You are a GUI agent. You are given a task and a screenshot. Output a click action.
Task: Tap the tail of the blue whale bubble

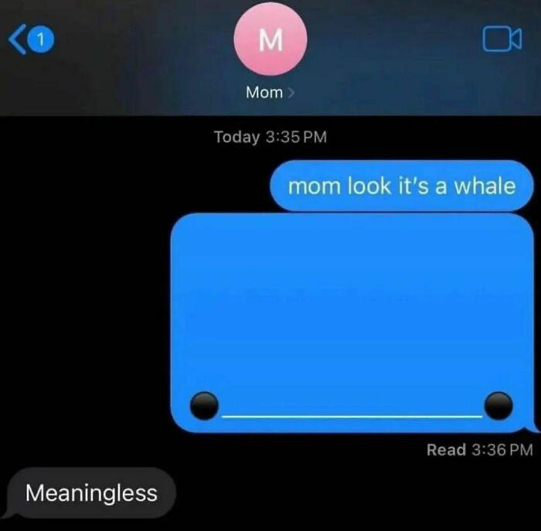pyautogui.click(x=533, y=427)
